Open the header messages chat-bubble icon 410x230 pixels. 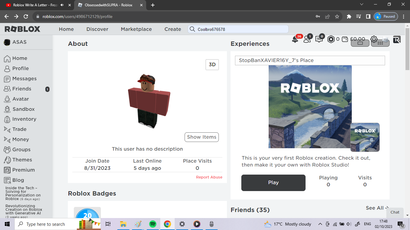(x=319, y=39)
